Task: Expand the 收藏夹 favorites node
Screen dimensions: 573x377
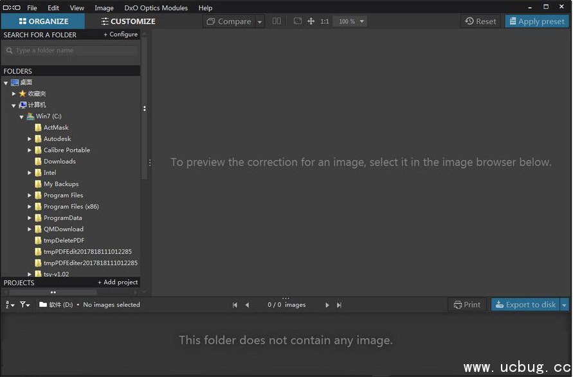Action: point(14,94)
